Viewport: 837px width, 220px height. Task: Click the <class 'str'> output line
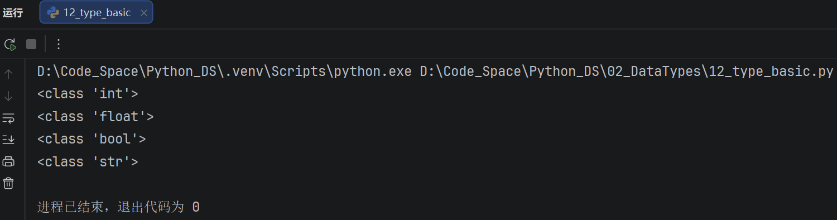(x=88, y=162)
